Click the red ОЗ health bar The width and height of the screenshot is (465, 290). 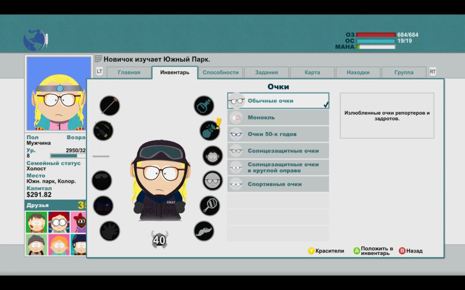tap(376, 35)
